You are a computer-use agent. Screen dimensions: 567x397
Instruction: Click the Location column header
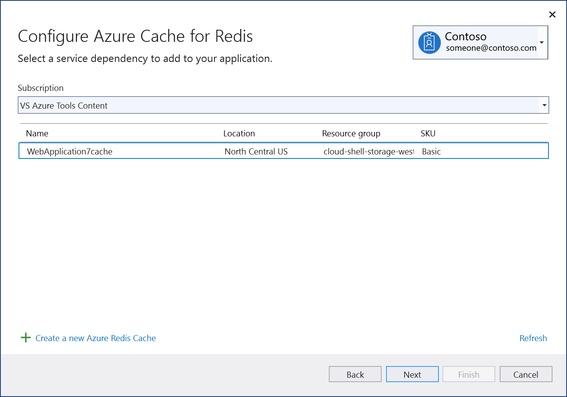239,133
